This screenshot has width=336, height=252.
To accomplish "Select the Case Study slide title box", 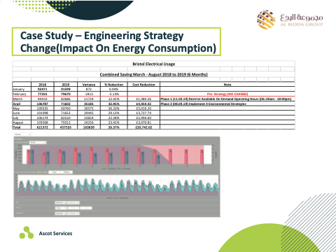I will pyautogui.click(x=116, y=42).
